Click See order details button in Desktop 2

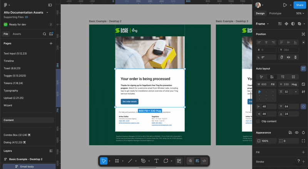click(130, 102)
